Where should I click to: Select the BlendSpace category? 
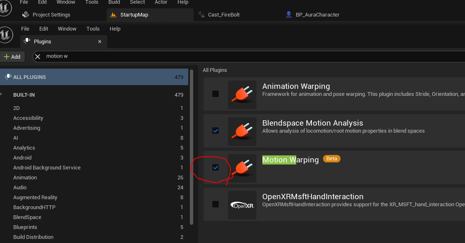tap(94, 217)
